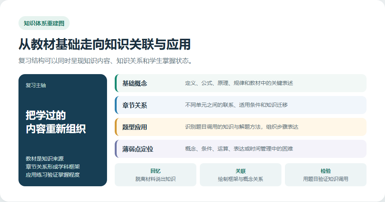The height and width of the screenshot is (202, 385).
Task: Select the text 把学过的
Action: (46, 115)
